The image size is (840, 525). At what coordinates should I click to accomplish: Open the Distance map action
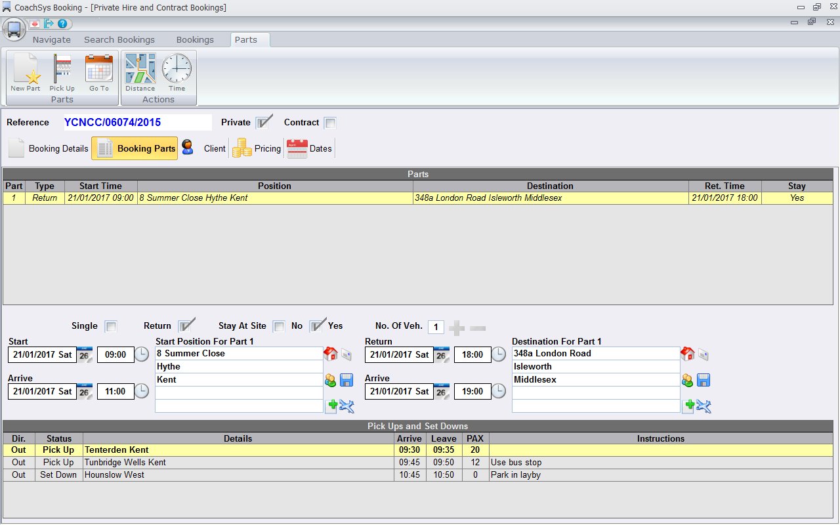click(140, 72)
